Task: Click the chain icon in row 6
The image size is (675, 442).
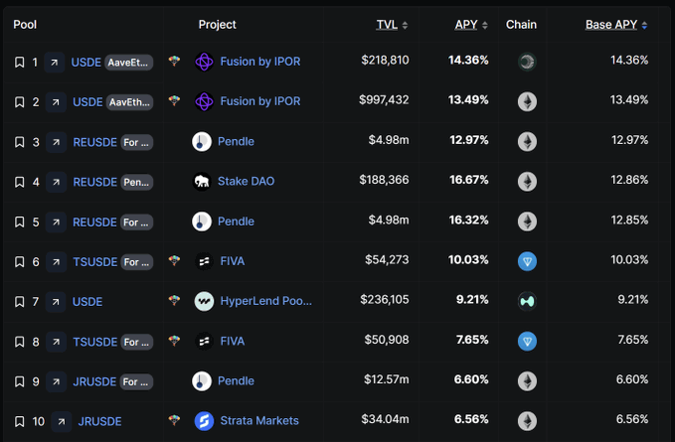Action: [x=527, y=261]
